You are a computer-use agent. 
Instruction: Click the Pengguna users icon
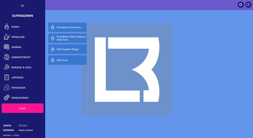coord(7,88)
